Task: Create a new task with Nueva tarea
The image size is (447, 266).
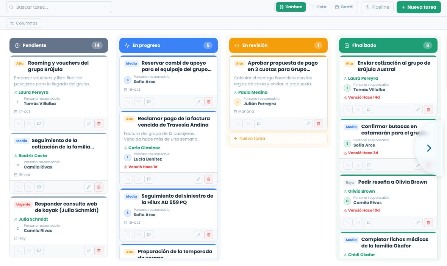Action: point(419,7)
